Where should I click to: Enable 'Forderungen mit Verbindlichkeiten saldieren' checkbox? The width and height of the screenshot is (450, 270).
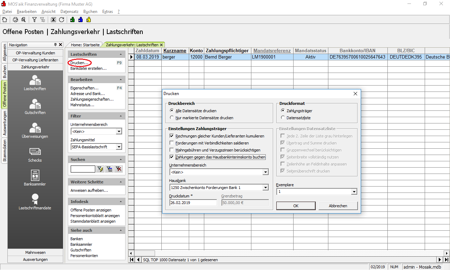coord(172,143)
